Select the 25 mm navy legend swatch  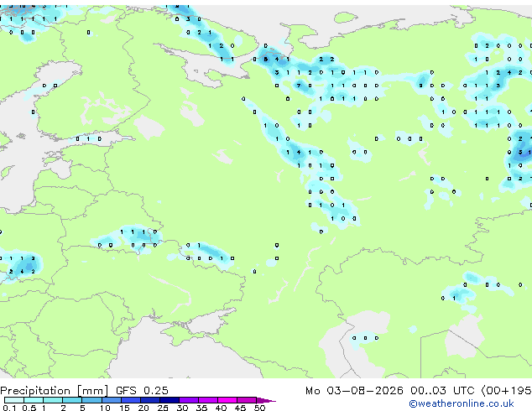[169, 400]
